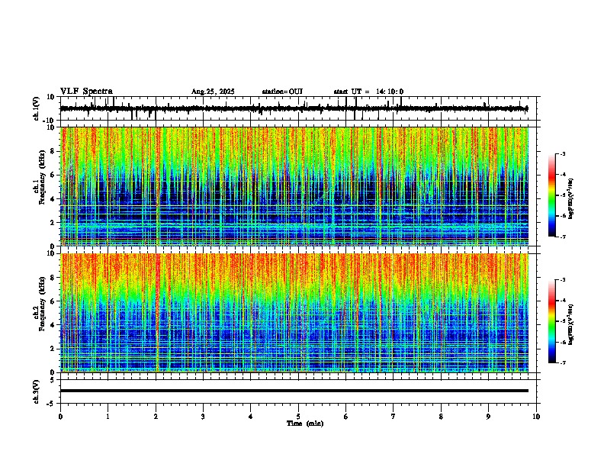Click inside the ch.1 spectrogram panel
Image resolution: width=604 pixels, height=467 pixels.
pyautogui.click(x=294, y=186)
